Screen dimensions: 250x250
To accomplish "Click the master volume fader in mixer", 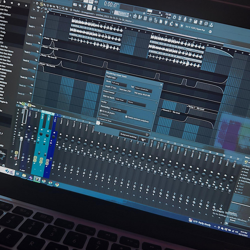I will 21,138.
